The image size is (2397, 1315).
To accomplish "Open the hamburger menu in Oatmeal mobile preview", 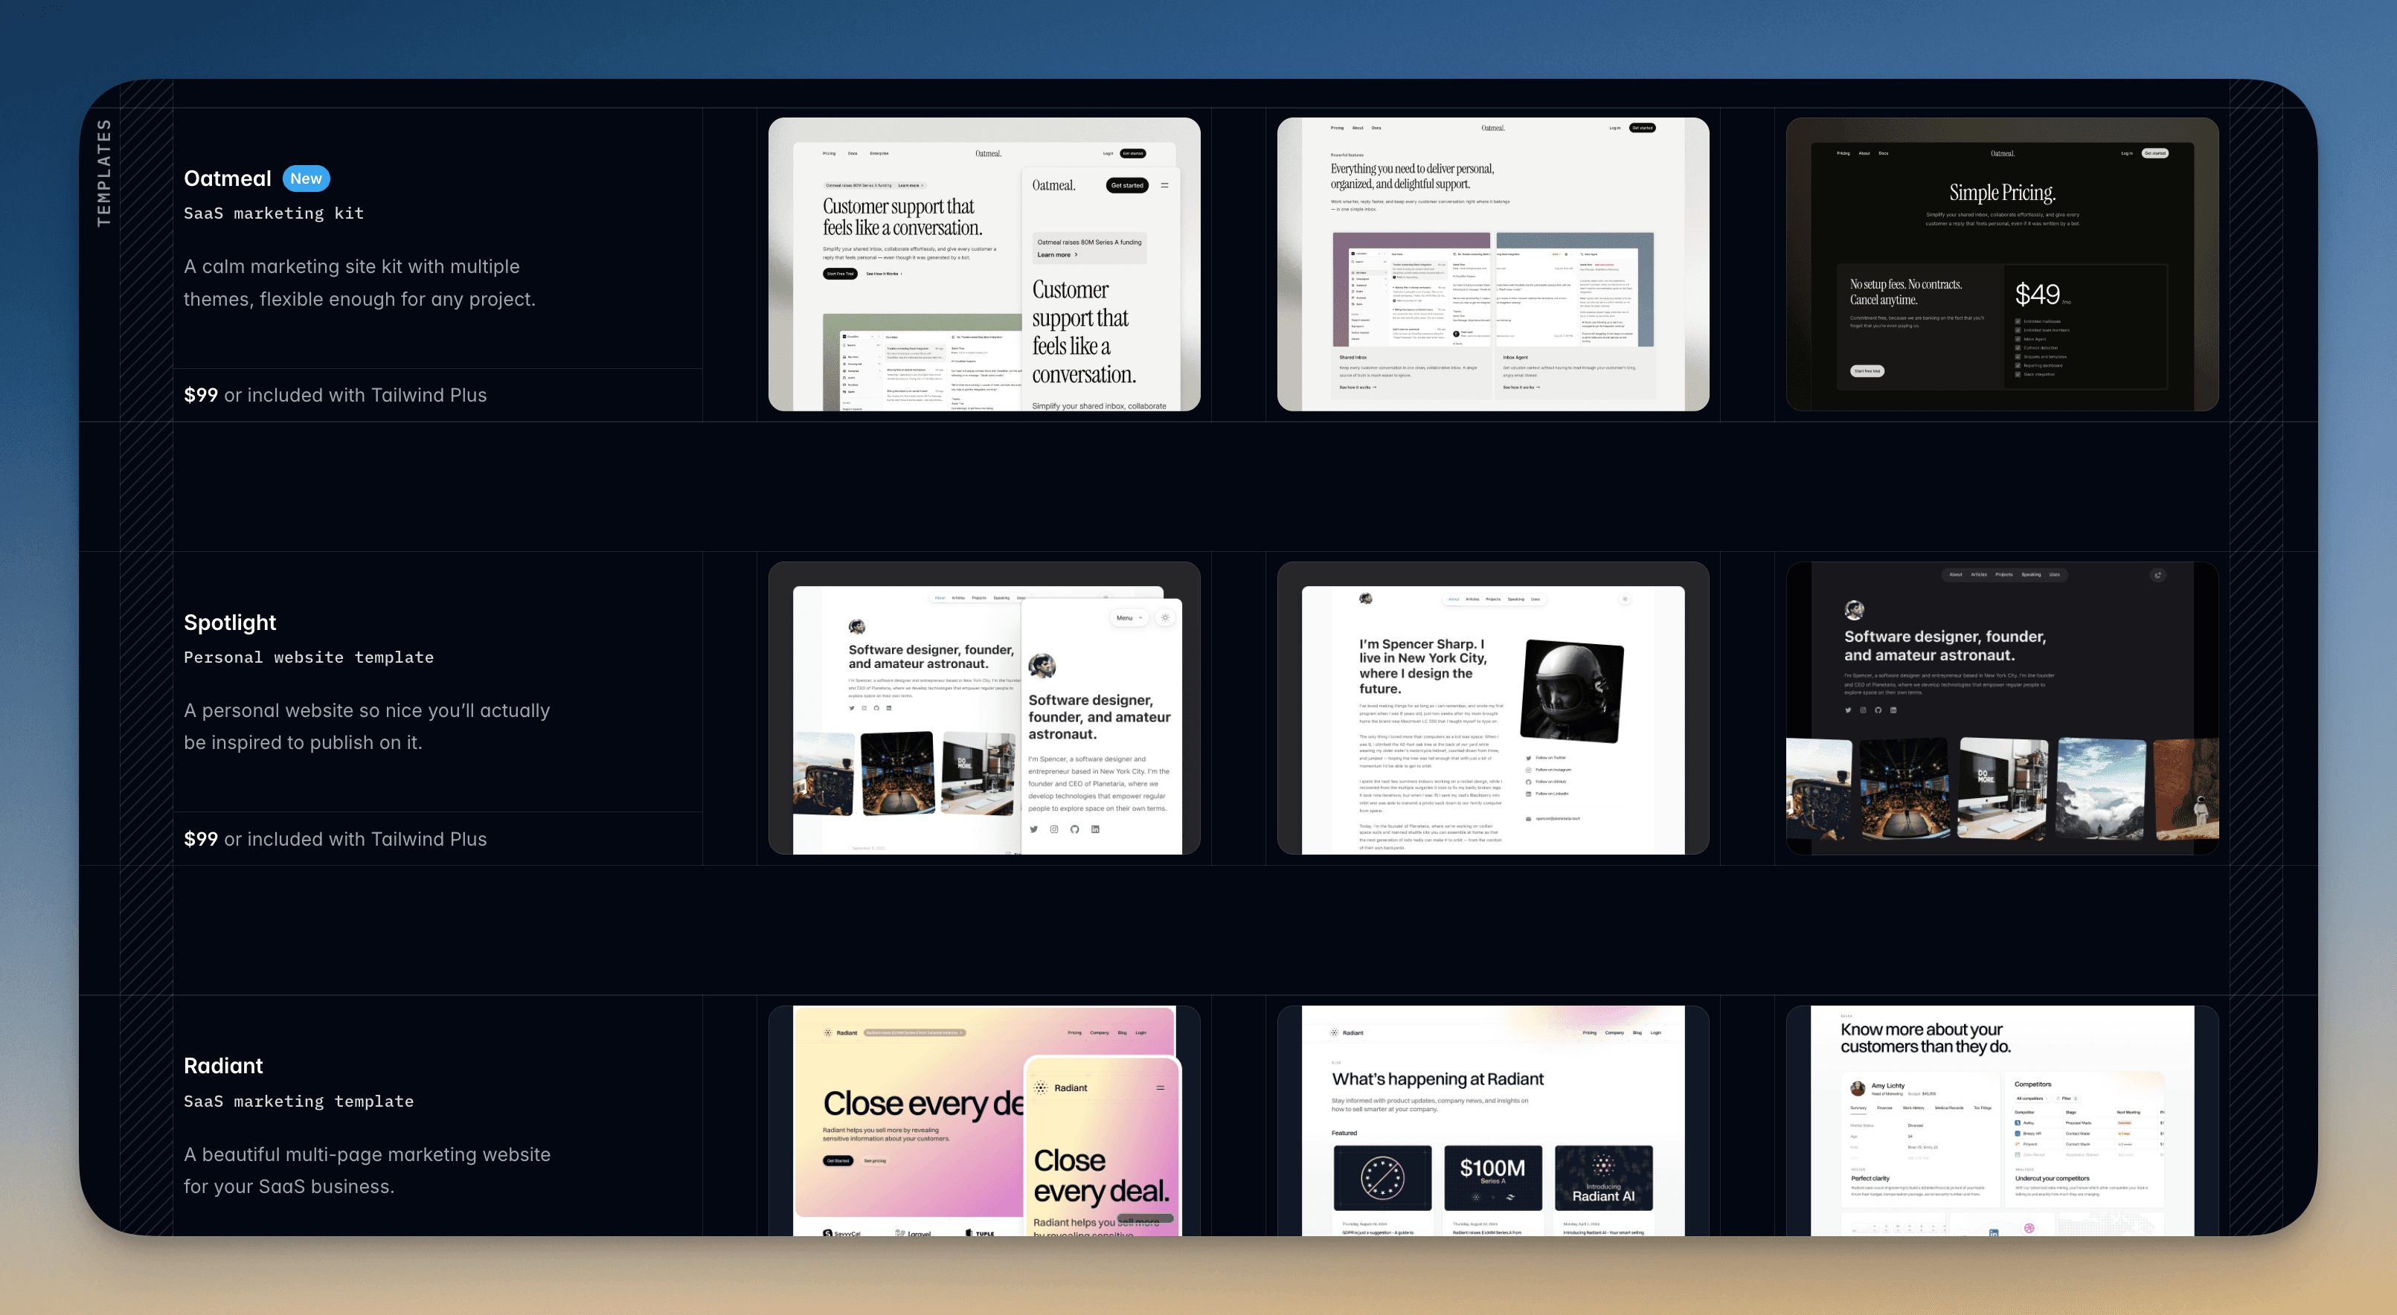I will point(1164,185).
